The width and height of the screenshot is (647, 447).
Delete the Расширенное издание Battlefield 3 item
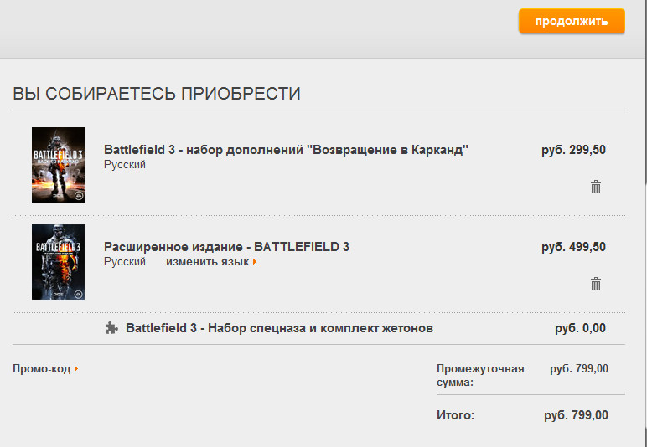click(595, 284)
